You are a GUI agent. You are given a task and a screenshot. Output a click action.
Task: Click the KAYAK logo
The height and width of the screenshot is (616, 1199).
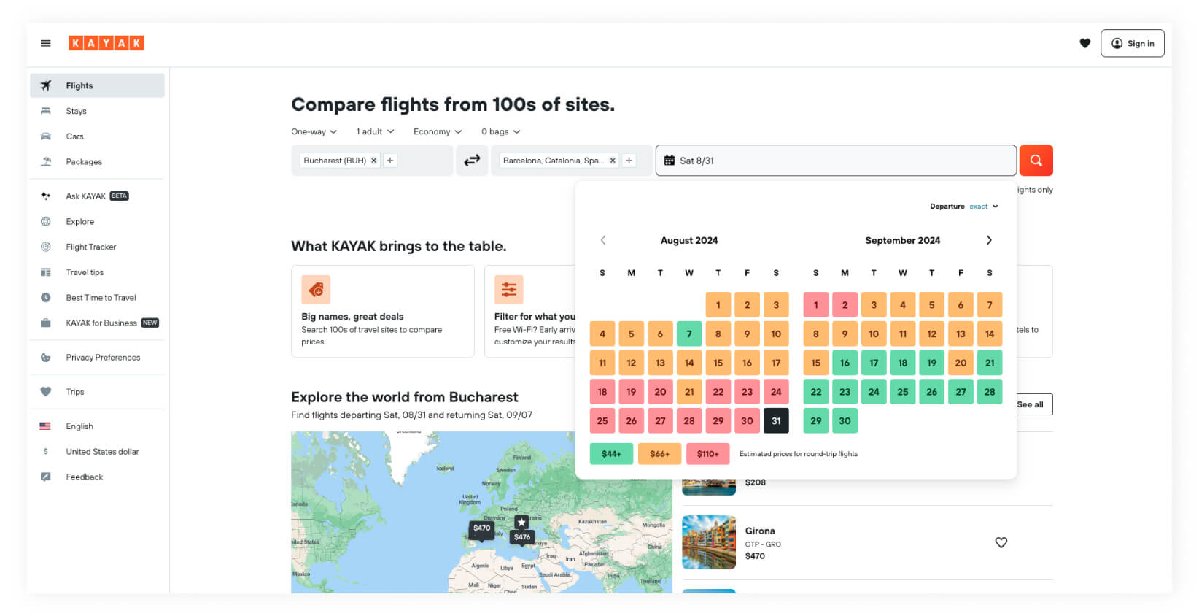[x=106, y=43]
